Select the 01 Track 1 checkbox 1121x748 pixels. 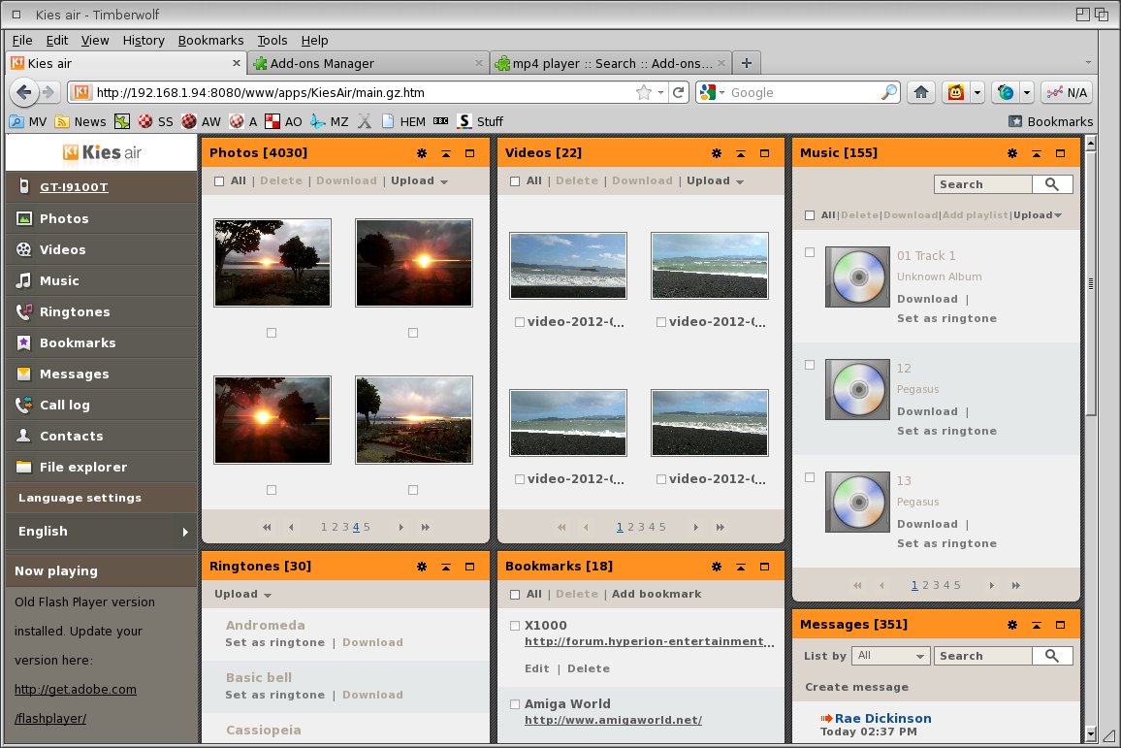coord(810,253)
